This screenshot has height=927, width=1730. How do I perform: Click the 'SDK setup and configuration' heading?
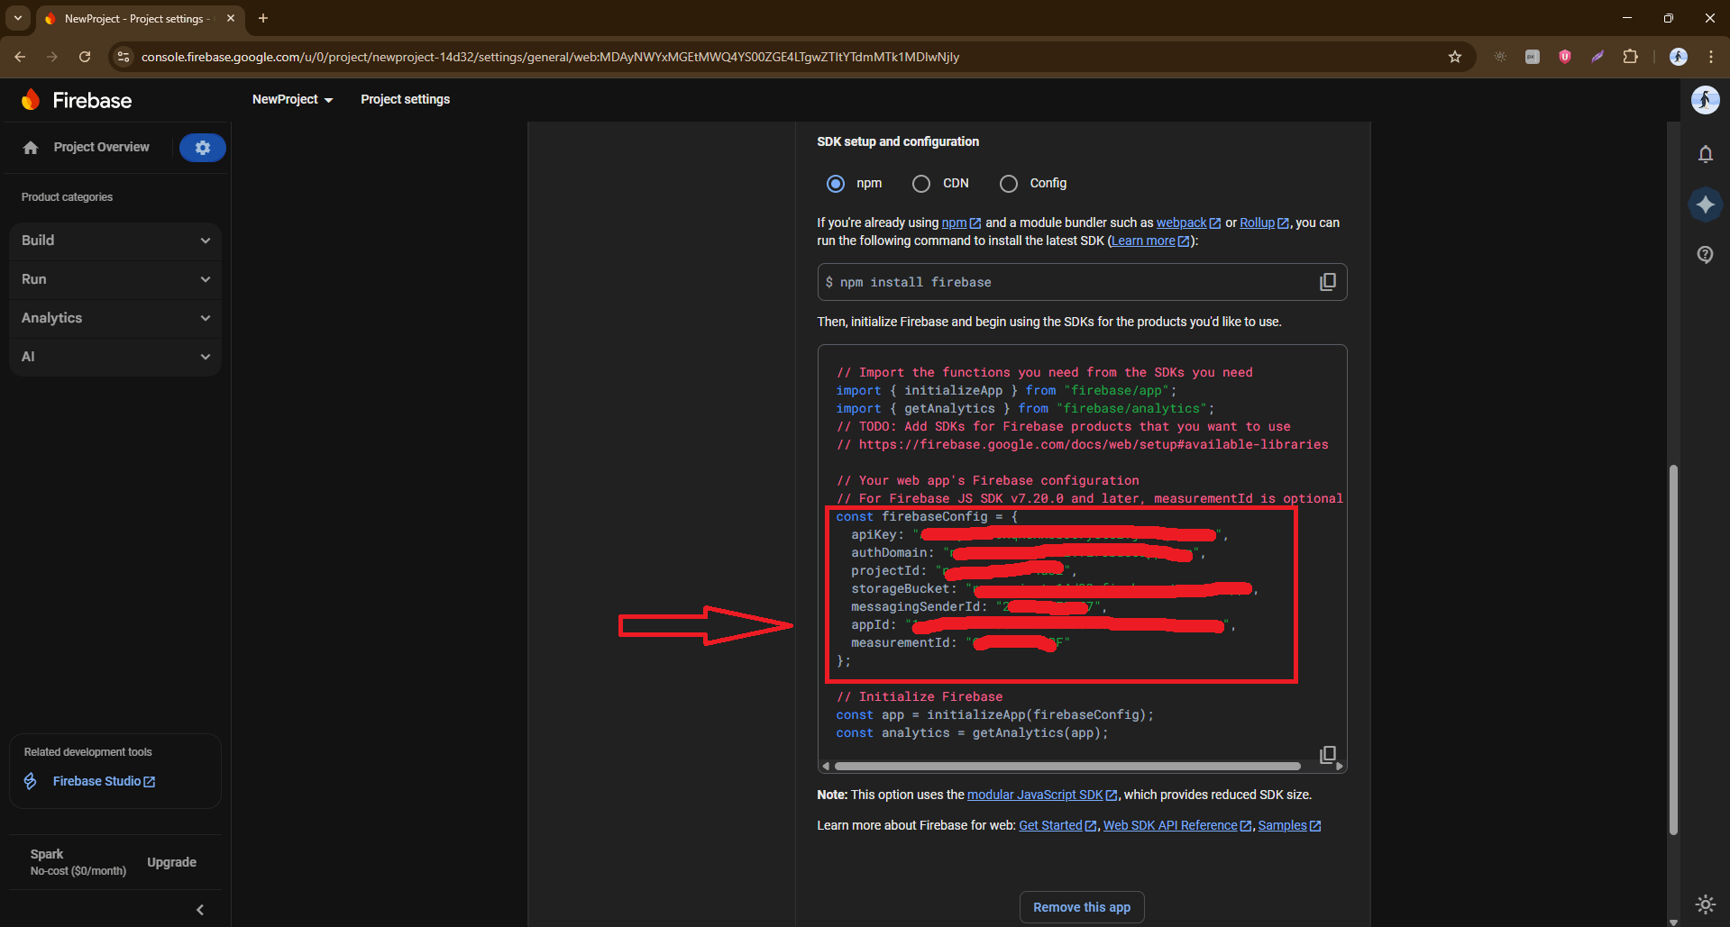(898, 141)
